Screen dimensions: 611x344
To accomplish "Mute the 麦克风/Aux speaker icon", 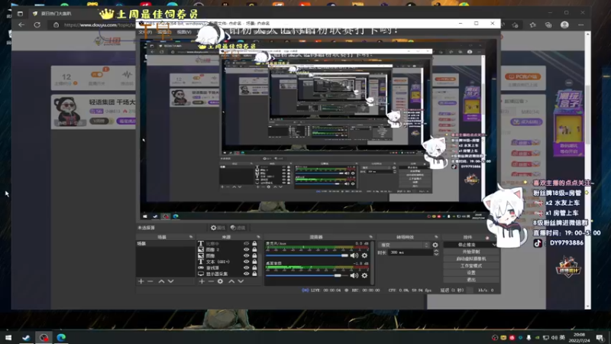I will point(354,255).
